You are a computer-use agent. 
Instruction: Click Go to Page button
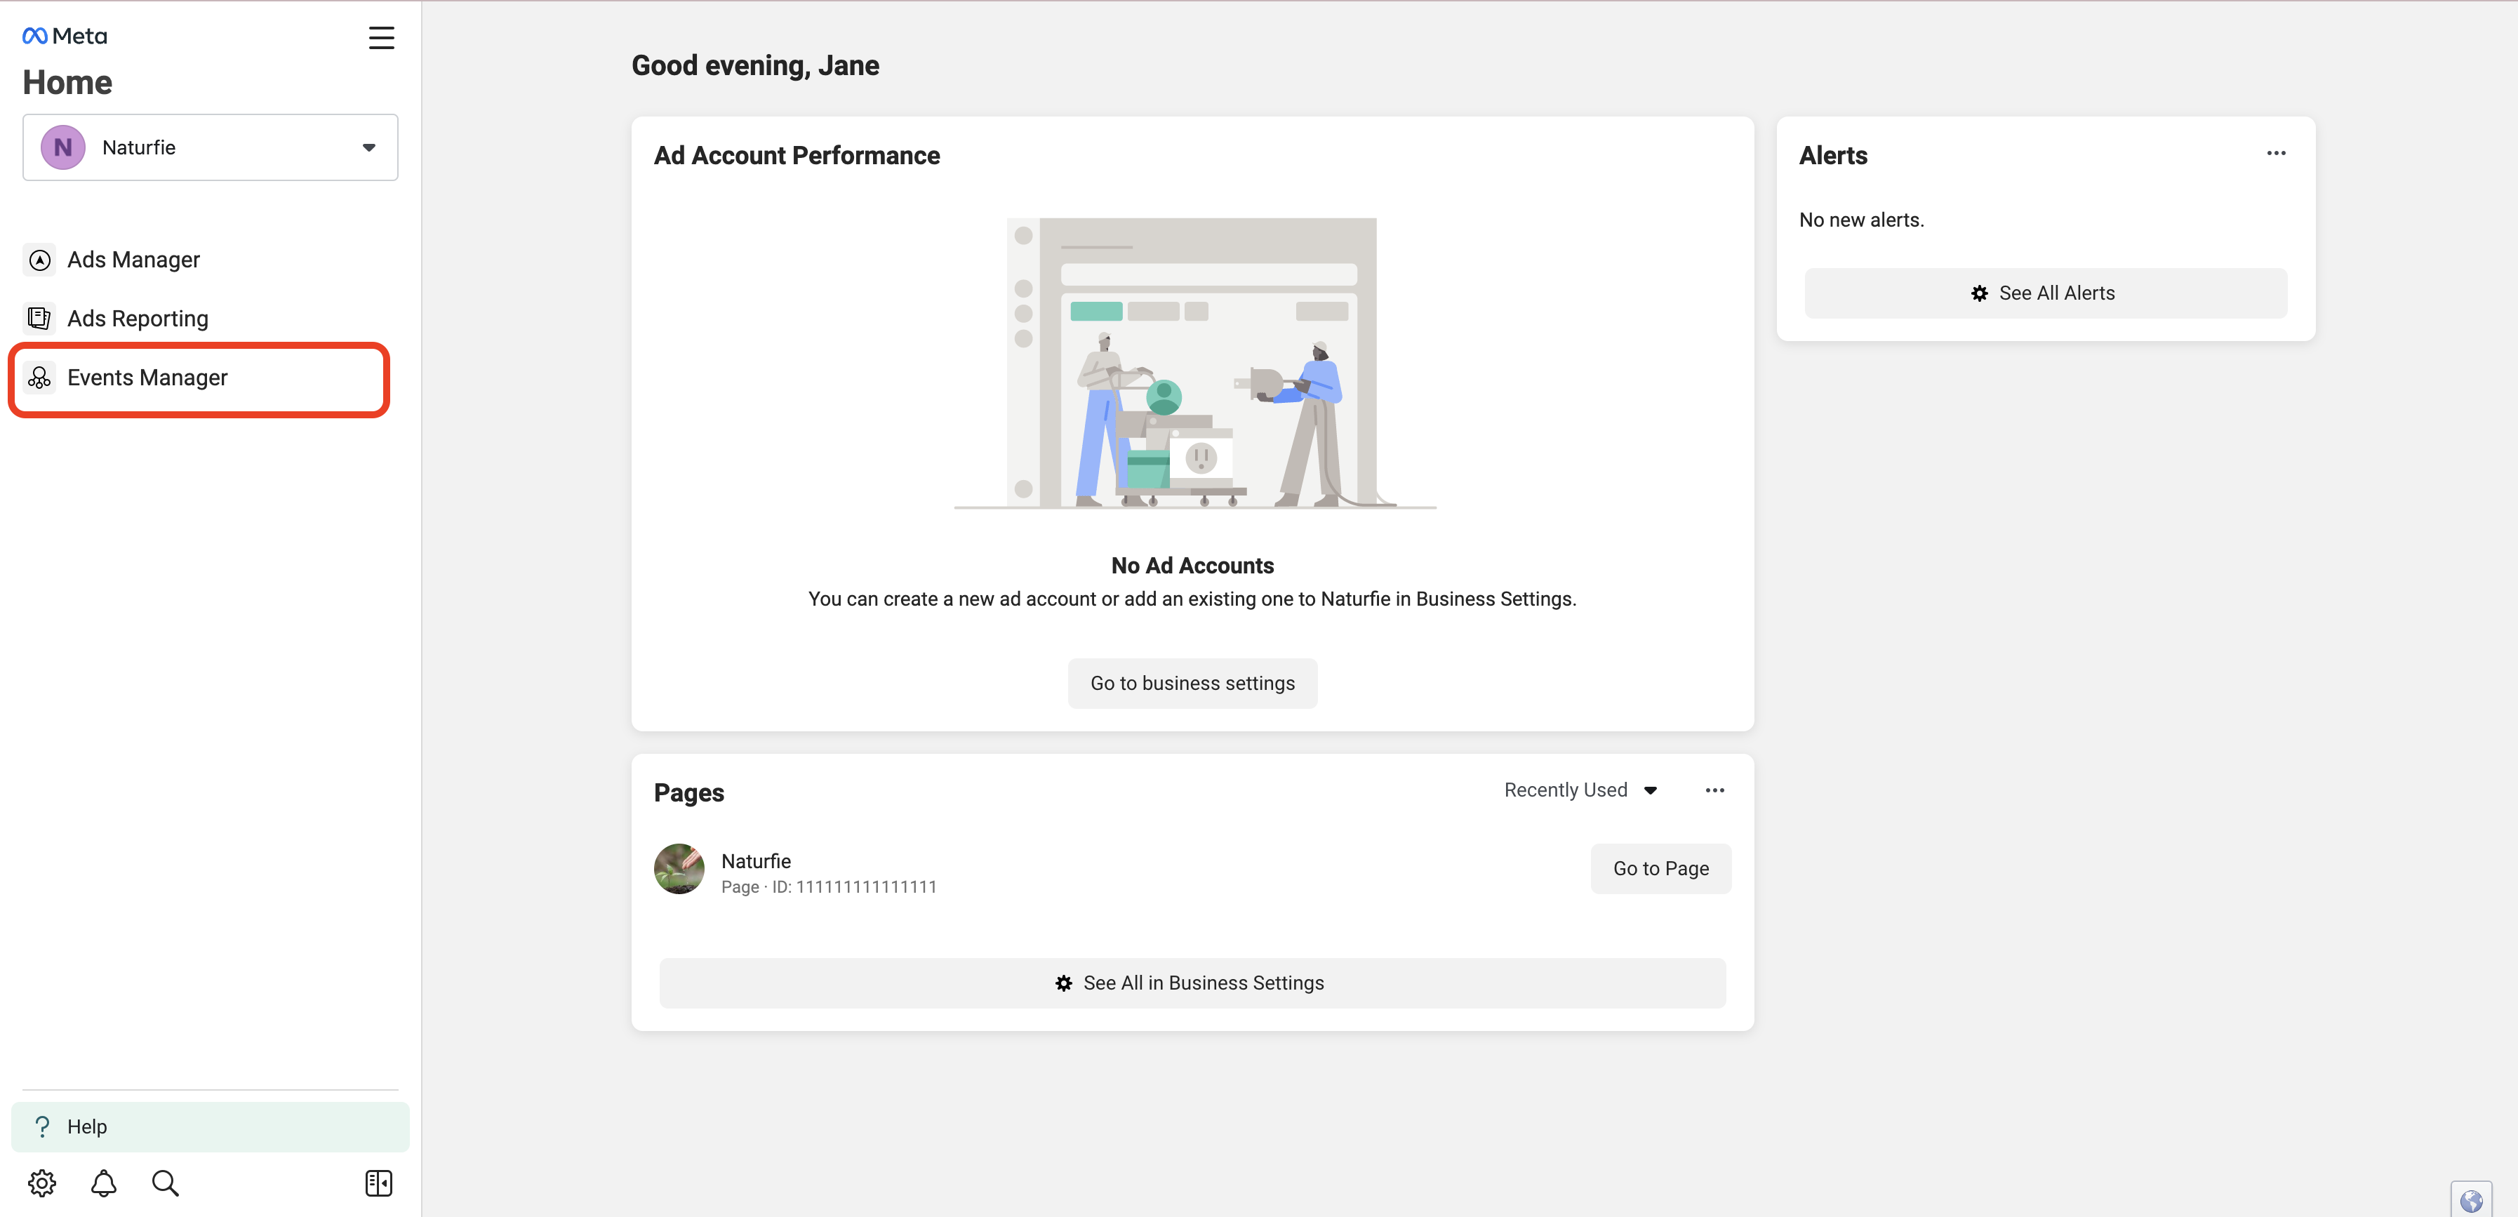pos(1660,869)
